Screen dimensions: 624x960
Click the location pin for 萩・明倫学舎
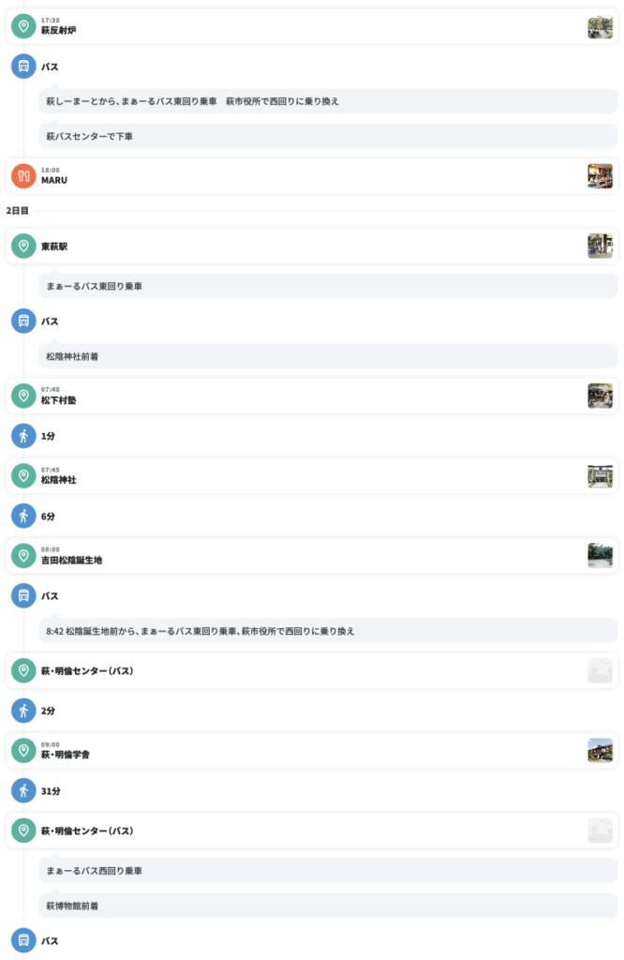tap(23, 751)
